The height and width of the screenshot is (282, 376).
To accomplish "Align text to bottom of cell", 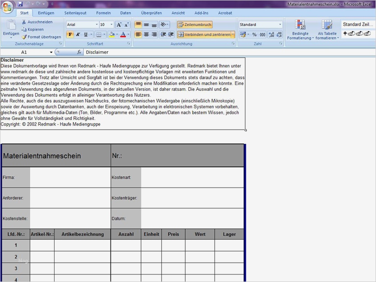I will pos(154,24).
